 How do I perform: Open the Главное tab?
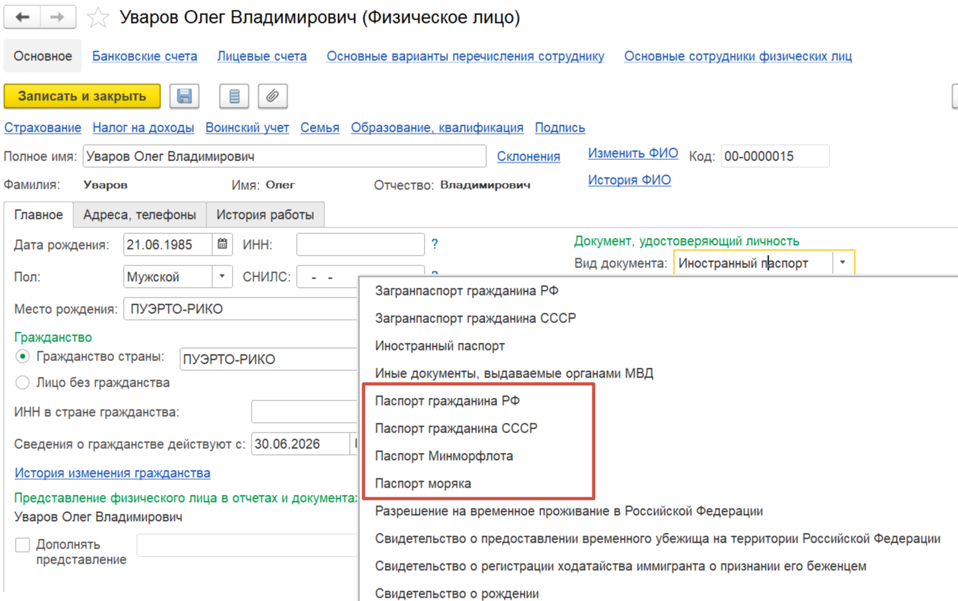coord(39,214)
